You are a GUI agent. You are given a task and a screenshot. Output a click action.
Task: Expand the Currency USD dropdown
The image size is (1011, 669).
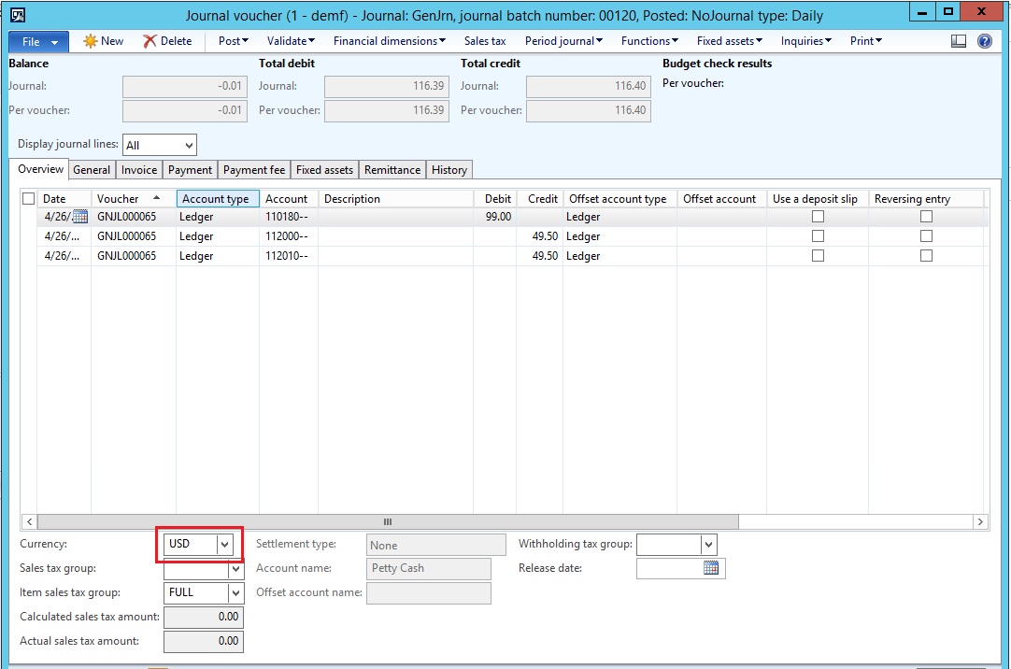pos(224,545)
